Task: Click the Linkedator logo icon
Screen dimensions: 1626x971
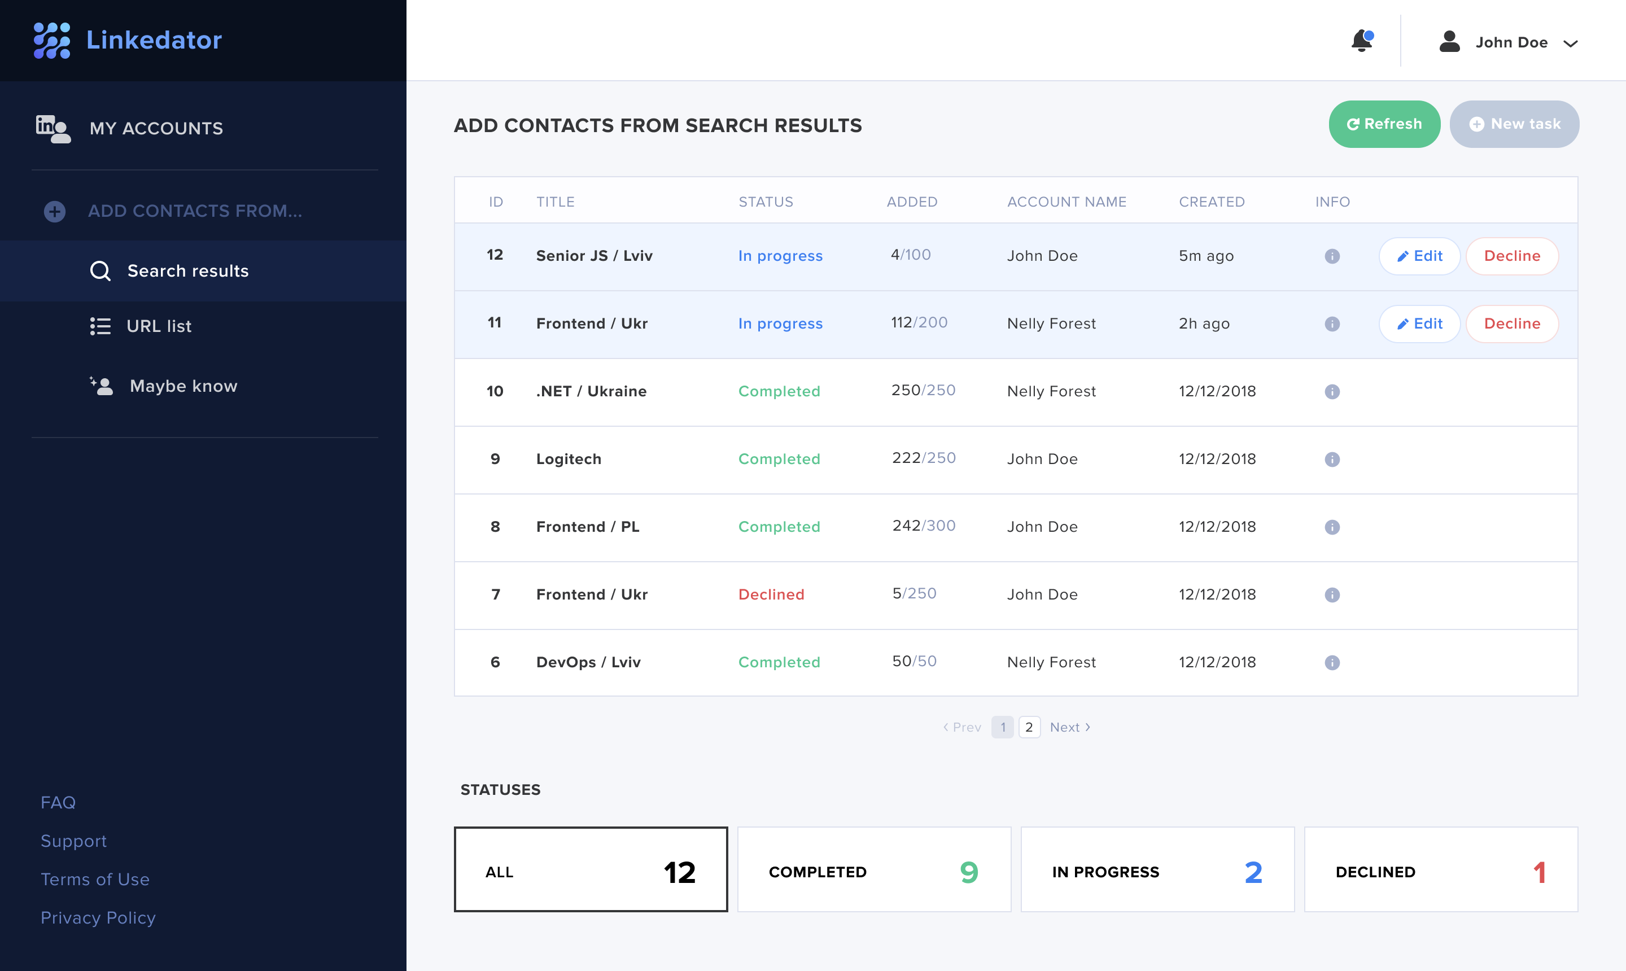Action: pos(52,41)
